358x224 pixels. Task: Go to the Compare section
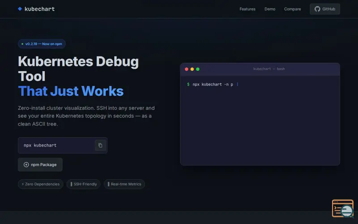(292, 9)
